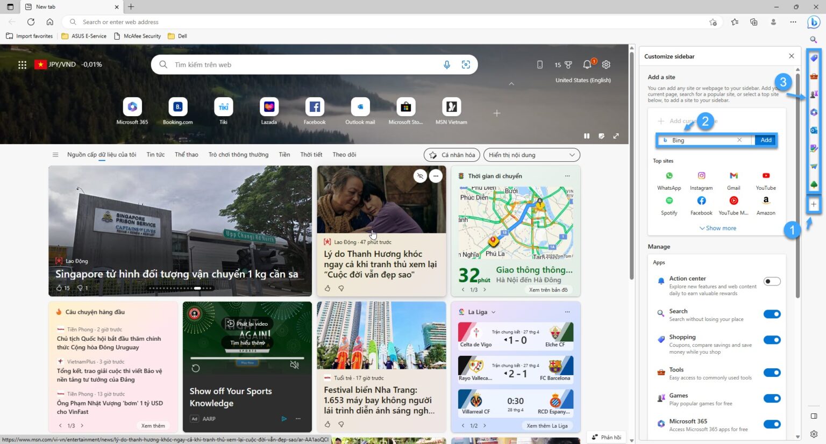Expand the La Liga card dropdown arrow
The height and width of the screenshot is (444, 826).
click(493, 312)
